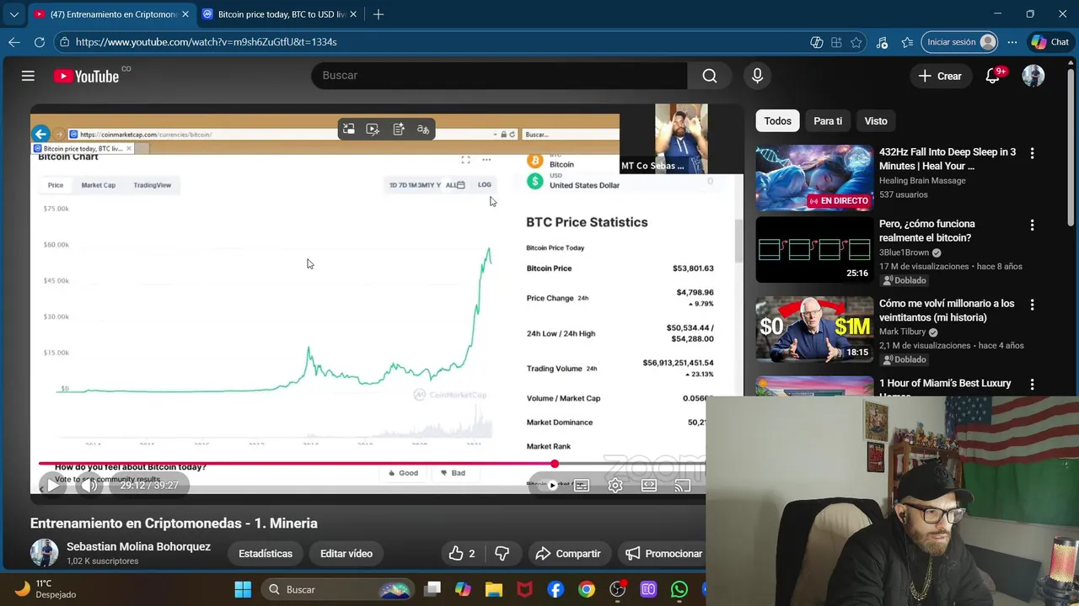Select the Para ti filter chip

click(x=828, y=121)
